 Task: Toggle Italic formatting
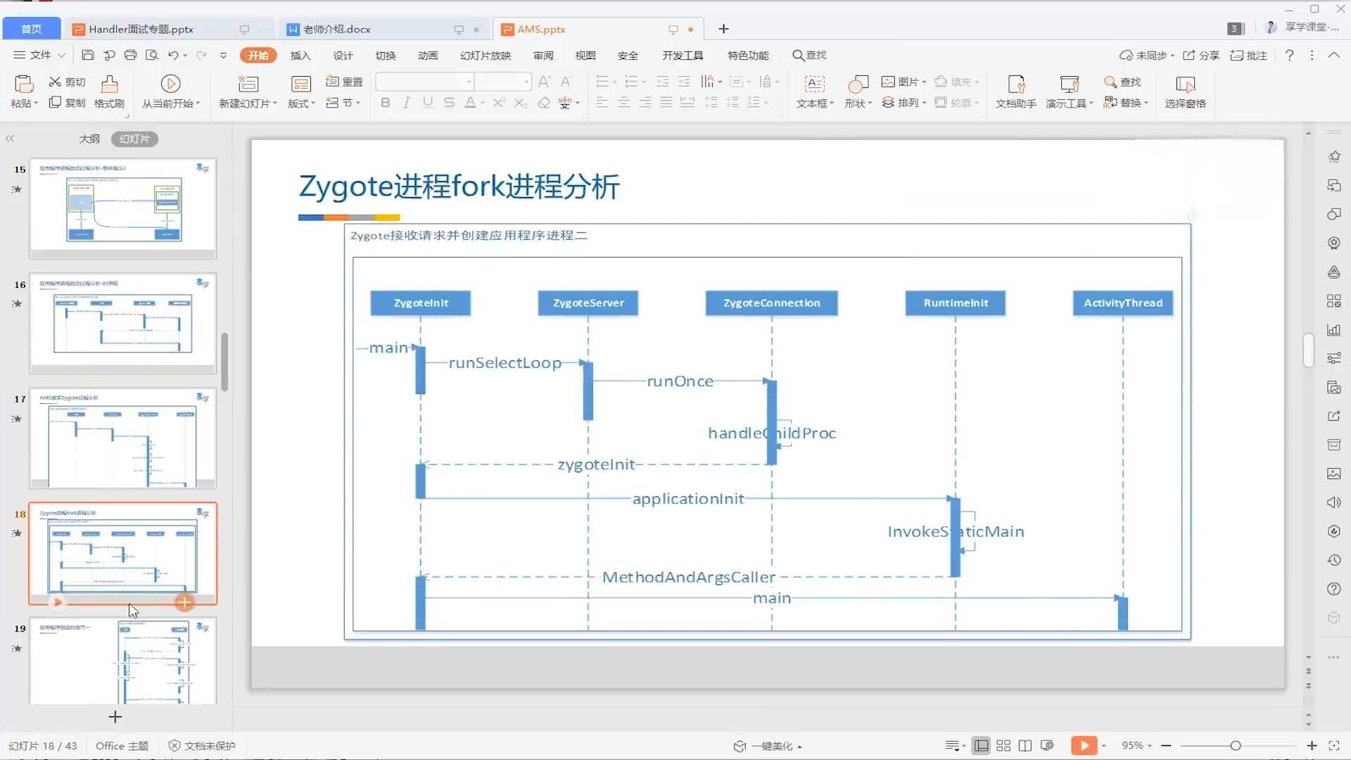[406, 103]
